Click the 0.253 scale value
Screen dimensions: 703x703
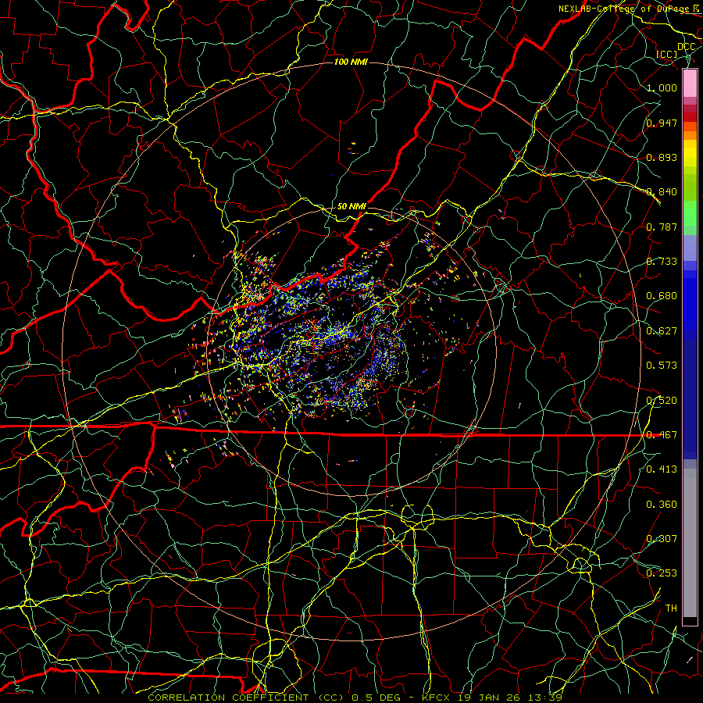click(x=662, y=573)
